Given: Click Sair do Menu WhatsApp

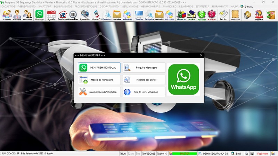Looking at the screenshot, I should point(144,92).
